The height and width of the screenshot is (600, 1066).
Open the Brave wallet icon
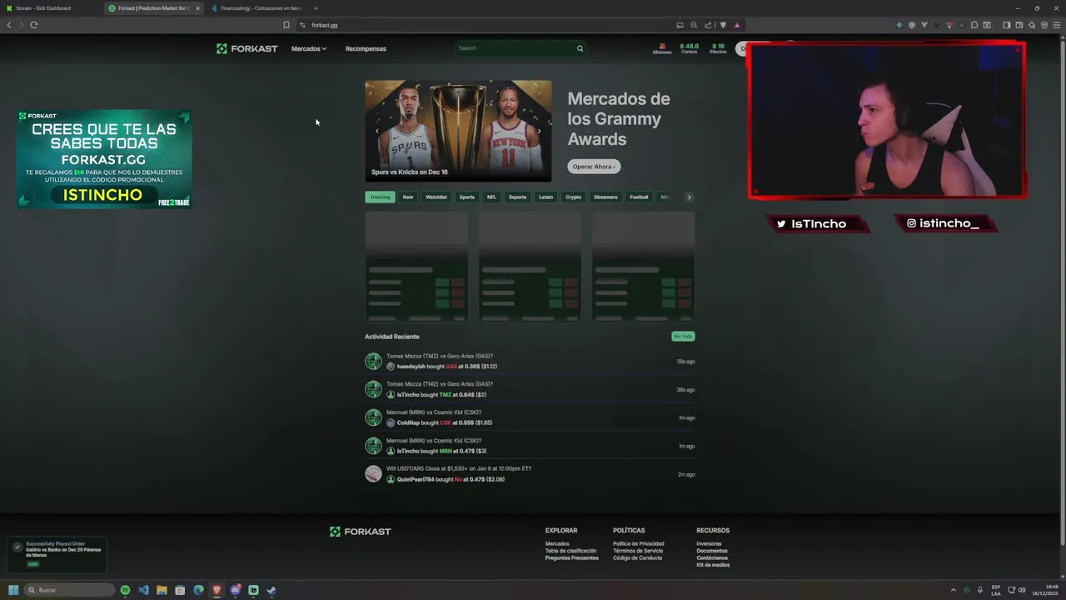tap(1019, 25)
